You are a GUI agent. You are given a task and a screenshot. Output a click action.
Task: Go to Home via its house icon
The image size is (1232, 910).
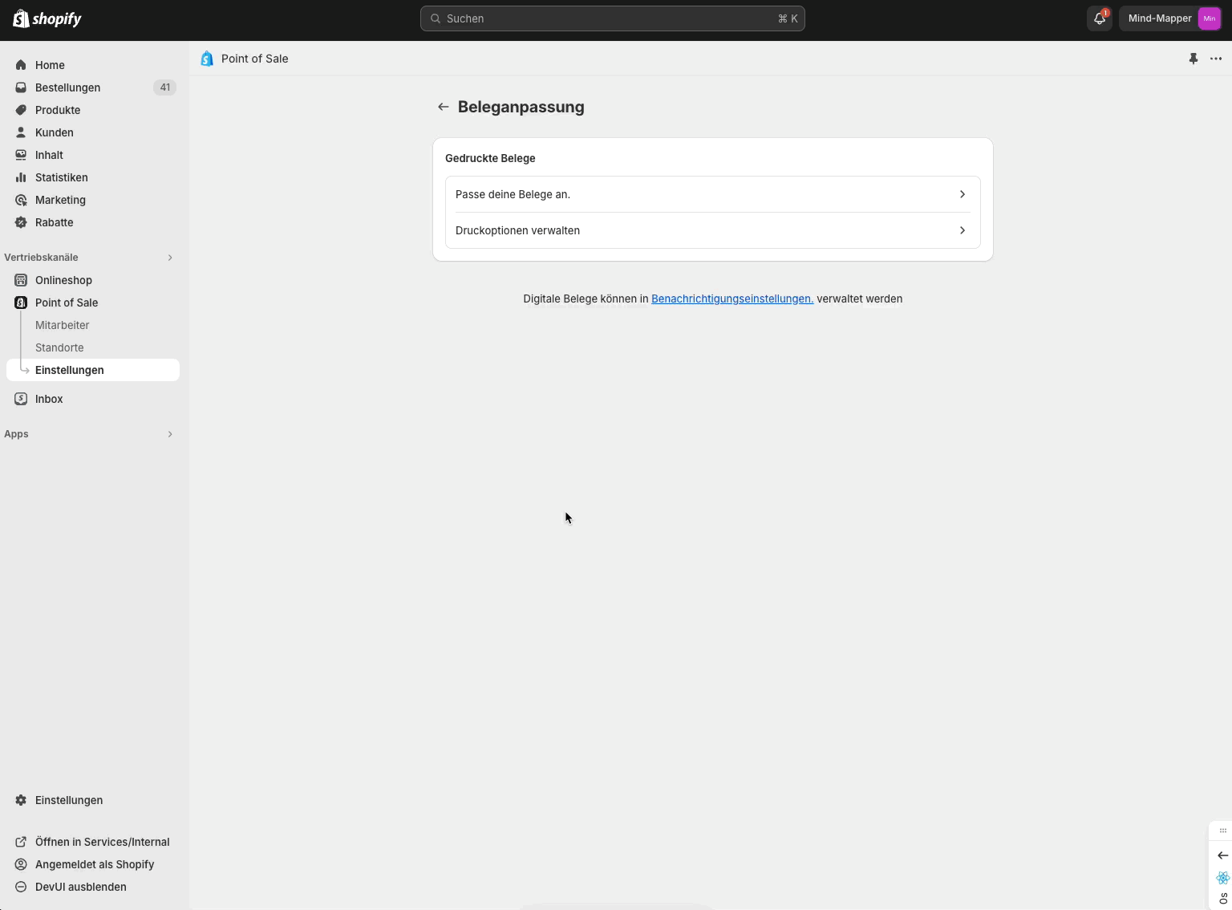(x=21, y=65)
